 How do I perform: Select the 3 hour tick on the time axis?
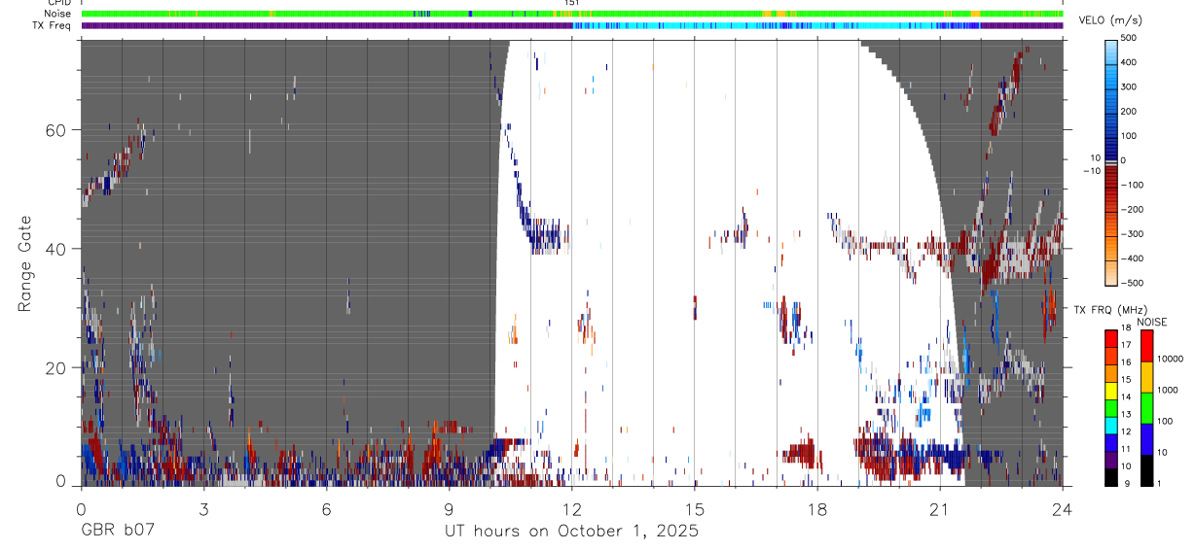pos(203,508)
